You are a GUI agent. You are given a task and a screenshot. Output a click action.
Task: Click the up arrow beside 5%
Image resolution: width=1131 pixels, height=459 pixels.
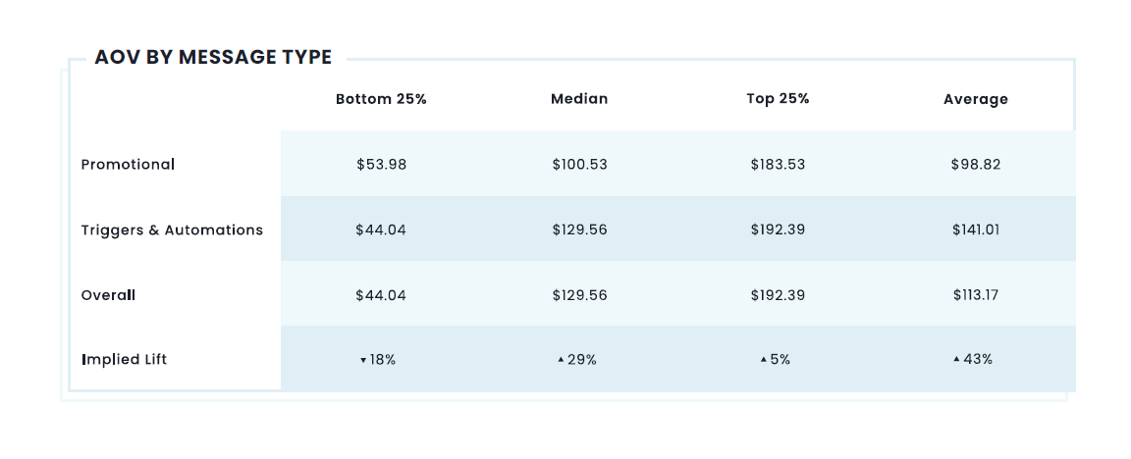point(764,360)
